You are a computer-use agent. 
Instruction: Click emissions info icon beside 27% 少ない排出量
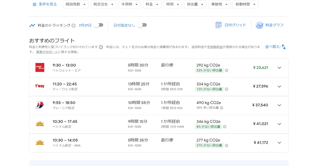(x=226, y=145)
